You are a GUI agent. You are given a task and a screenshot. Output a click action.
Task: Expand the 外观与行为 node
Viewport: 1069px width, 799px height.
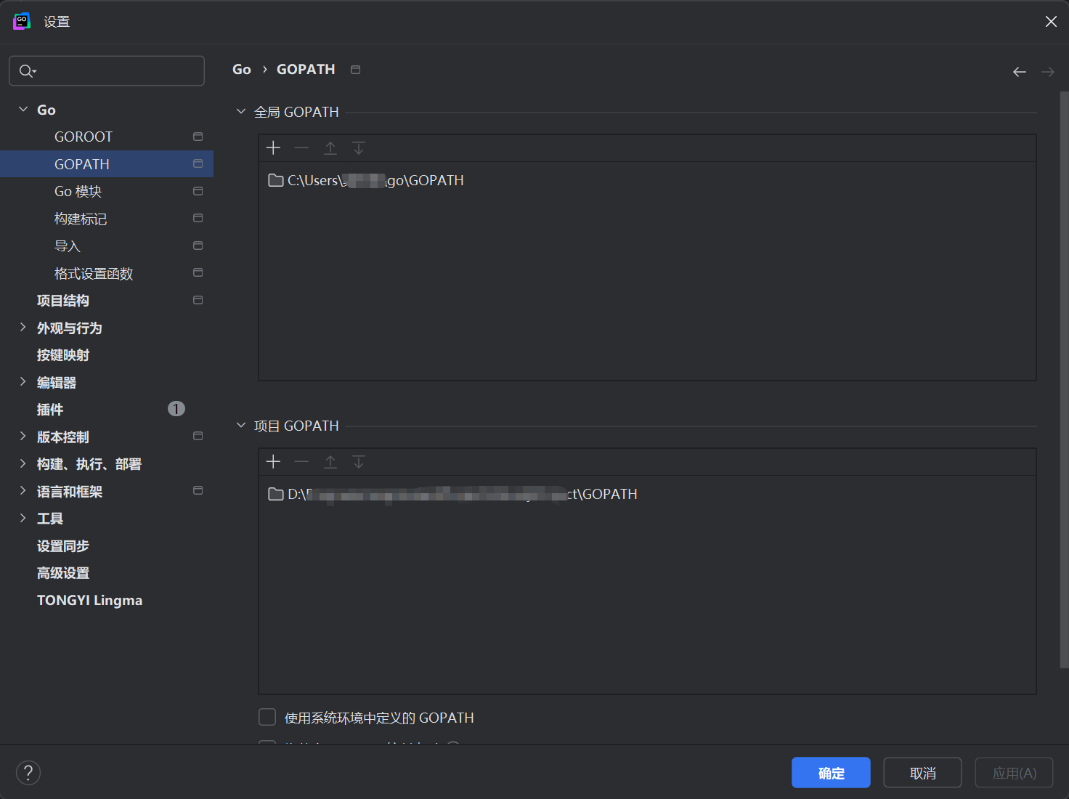(x=23, y=328)
